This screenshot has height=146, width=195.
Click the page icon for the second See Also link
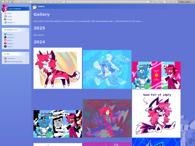[x=5, y=61]
